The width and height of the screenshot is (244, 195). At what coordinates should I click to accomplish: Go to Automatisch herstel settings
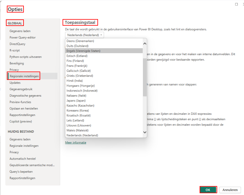(x=23, y=159)
